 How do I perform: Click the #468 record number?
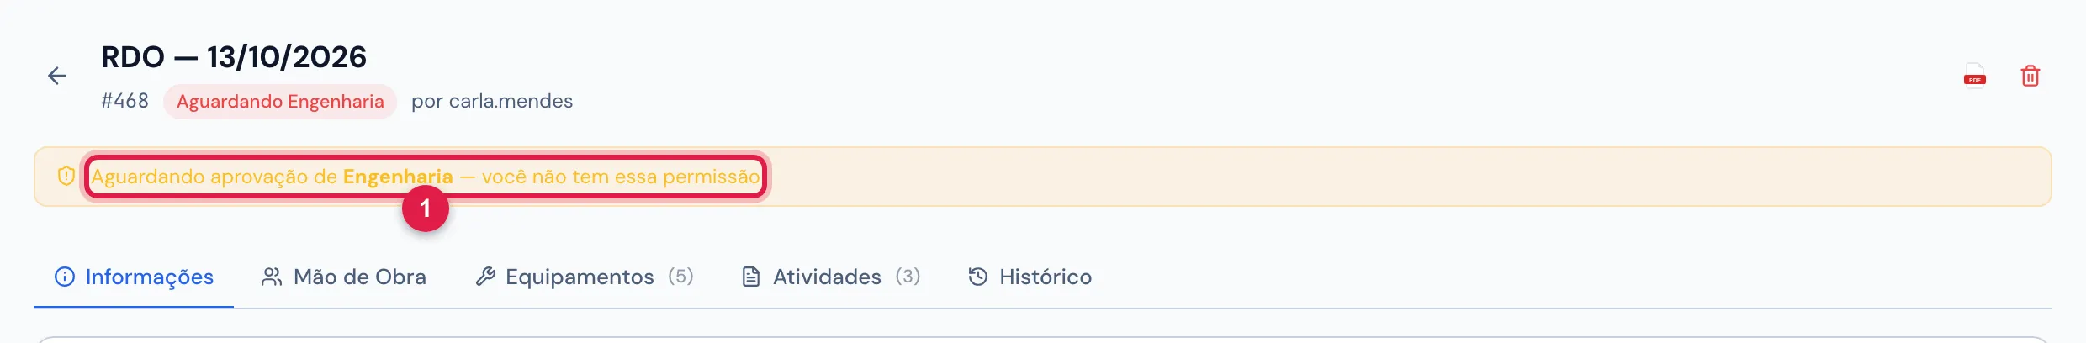tap(124, 101)
